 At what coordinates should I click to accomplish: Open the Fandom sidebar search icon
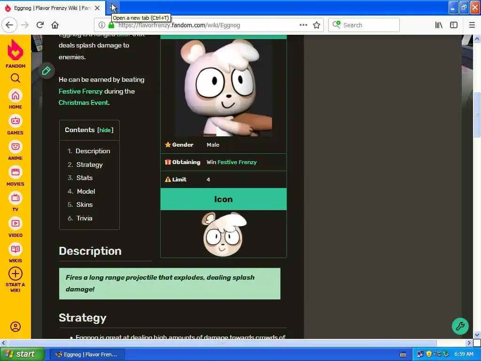click(16, 78)
